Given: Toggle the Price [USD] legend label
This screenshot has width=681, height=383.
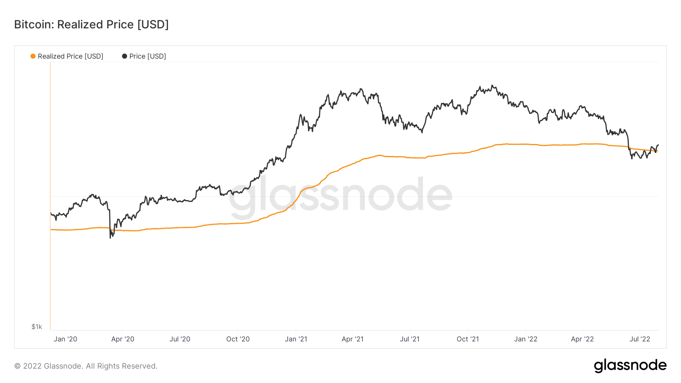Looking at the screenshot, I should 148,56.
